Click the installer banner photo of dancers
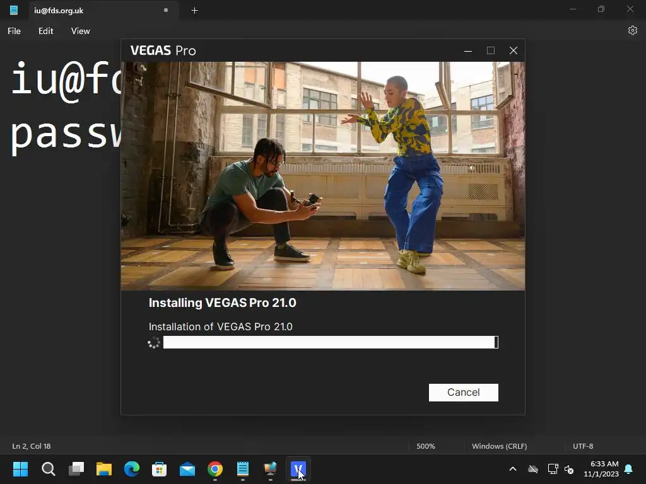This screenshot has width=646, height=484. pos(323,176)
